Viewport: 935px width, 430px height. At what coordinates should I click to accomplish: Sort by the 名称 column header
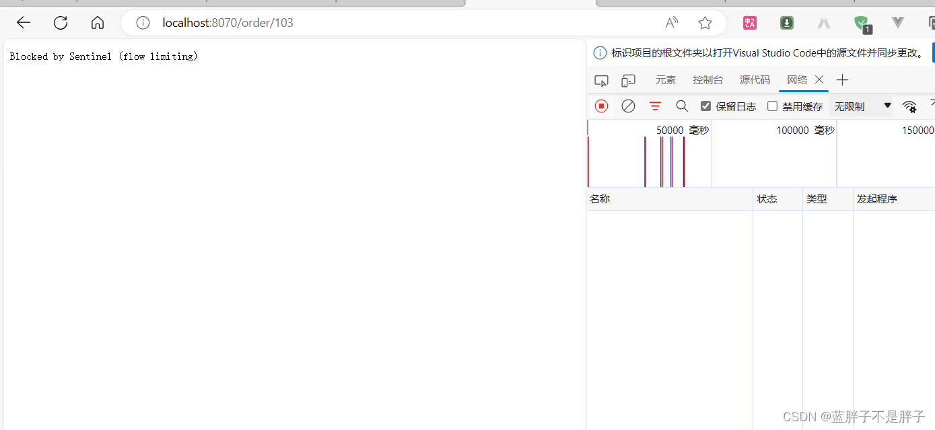coord(669,199)
